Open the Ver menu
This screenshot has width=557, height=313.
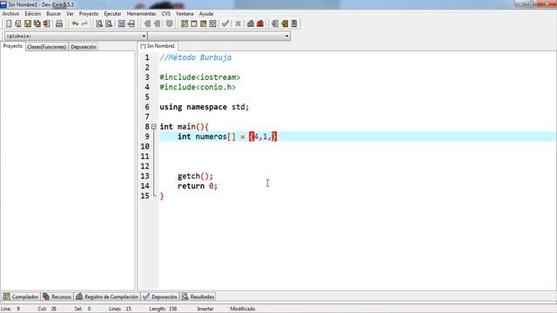tap(70, 14)
